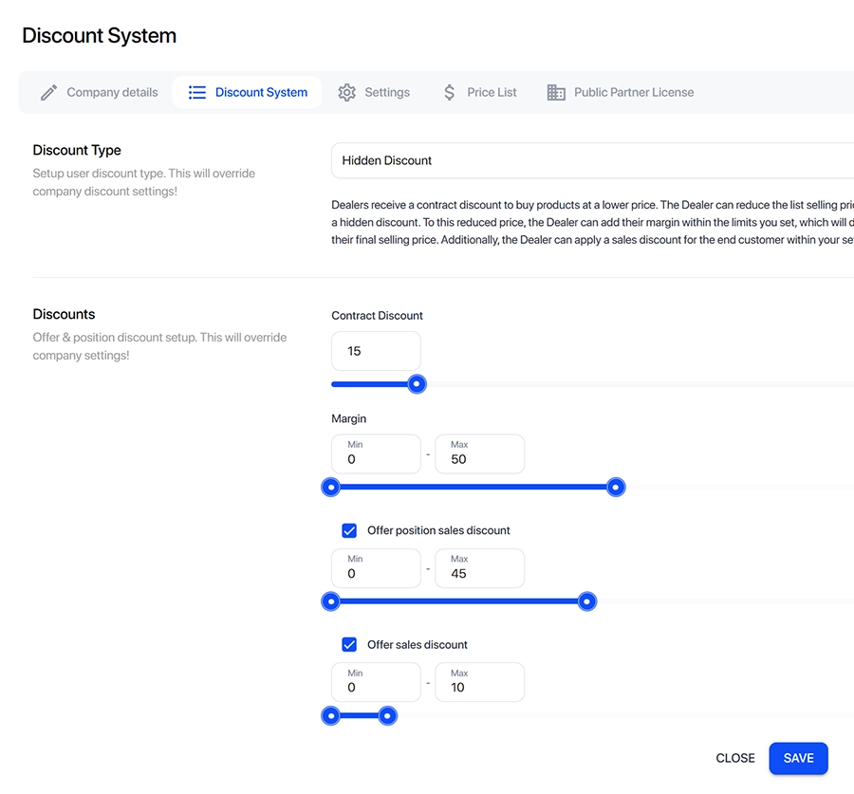
Task: Click the pencil icon beside Company details
Action: tap(49, 93)
